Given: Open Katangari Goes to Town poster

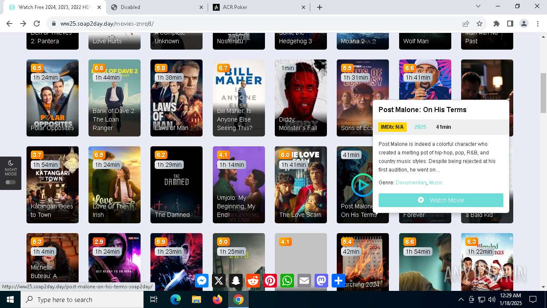Looking at the screenshot, I should coord(53,185).
